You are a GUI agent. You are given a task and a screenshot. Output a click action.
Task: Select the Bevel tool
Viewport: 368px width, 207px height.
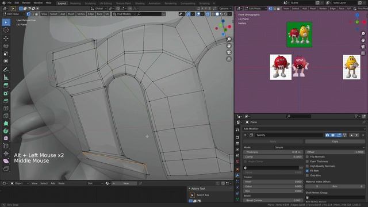click(x=6, y=101)
